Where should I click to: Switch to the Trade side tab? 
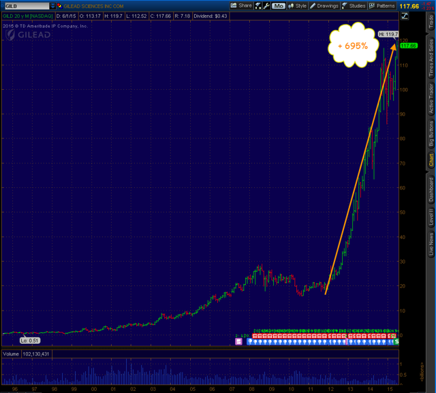pos(431,22)
